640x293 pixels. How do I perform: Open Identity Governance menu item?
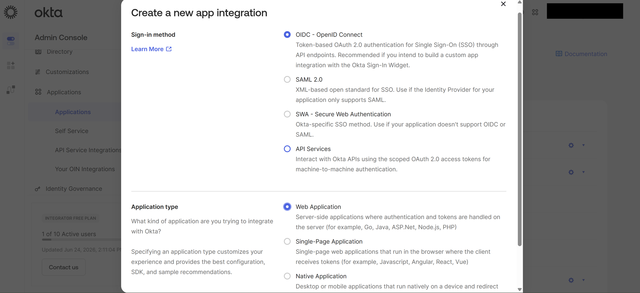[74, 189]
